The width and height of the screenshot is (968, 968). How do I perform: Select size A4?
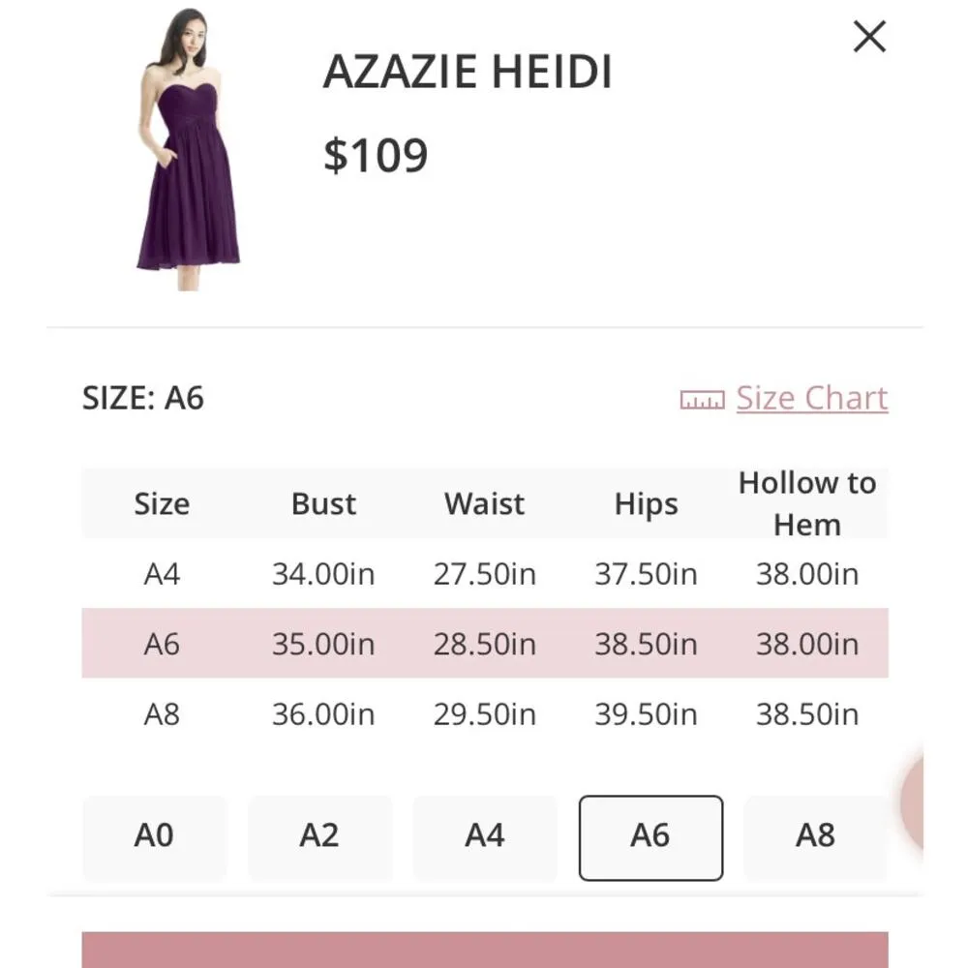485,837
